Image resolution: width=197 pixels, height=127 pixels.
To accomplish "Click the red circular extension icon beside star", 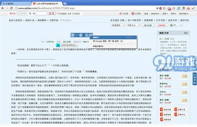I will [161, 8].
